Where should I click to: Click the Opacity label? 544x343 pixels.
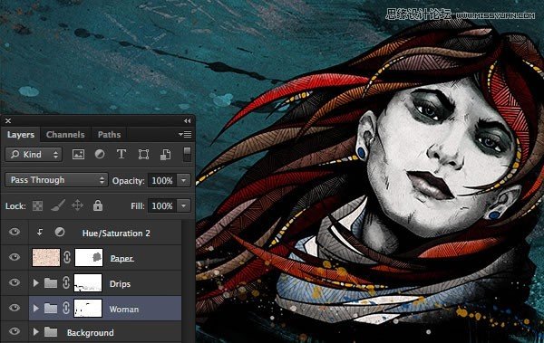pos(128,181)
